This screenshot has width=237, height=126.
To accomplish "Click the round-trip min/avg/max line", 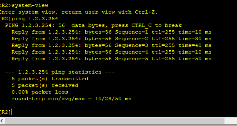I will coord(71,99).
